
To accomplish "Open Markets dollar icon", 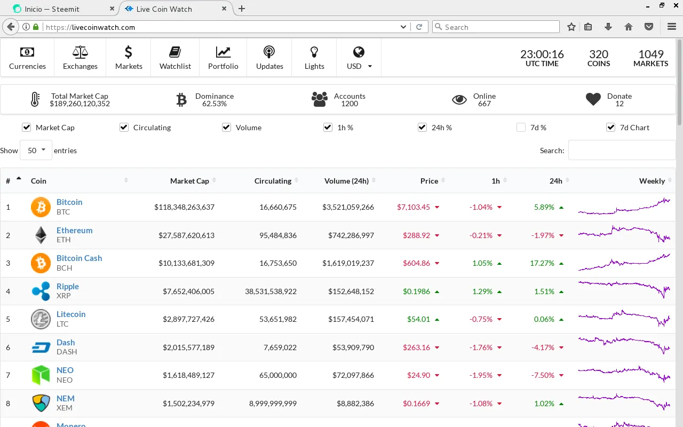I will [129, 52].
